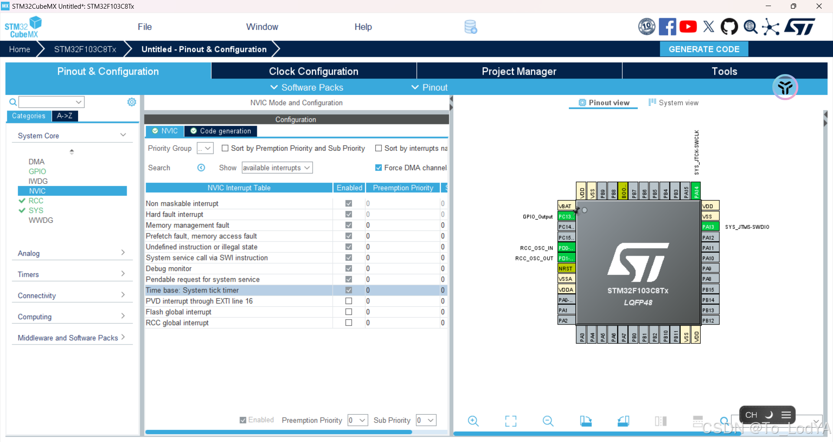This screenshot has width=833, height=442.
Task: Go to Home breadcrumb
Action: click(20, 49)
